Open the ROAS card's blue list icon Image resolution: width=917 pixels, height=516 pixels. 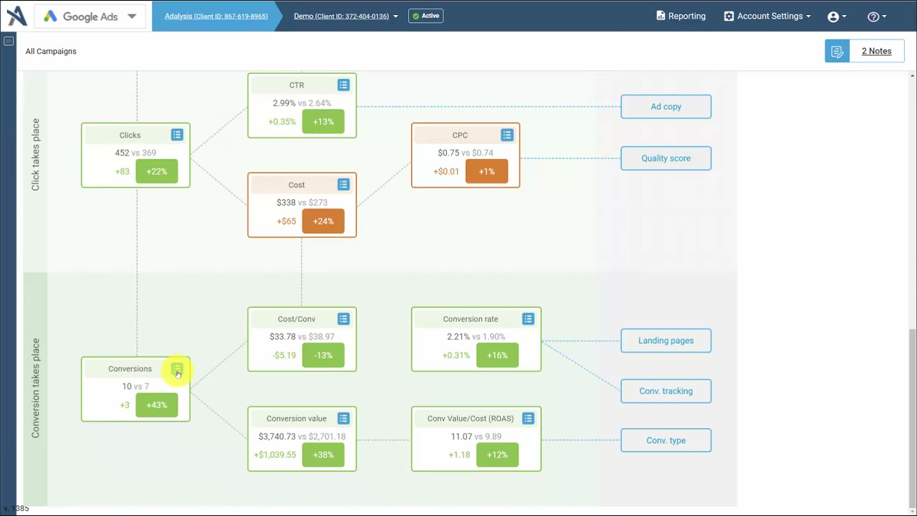(x=528, y=418)
